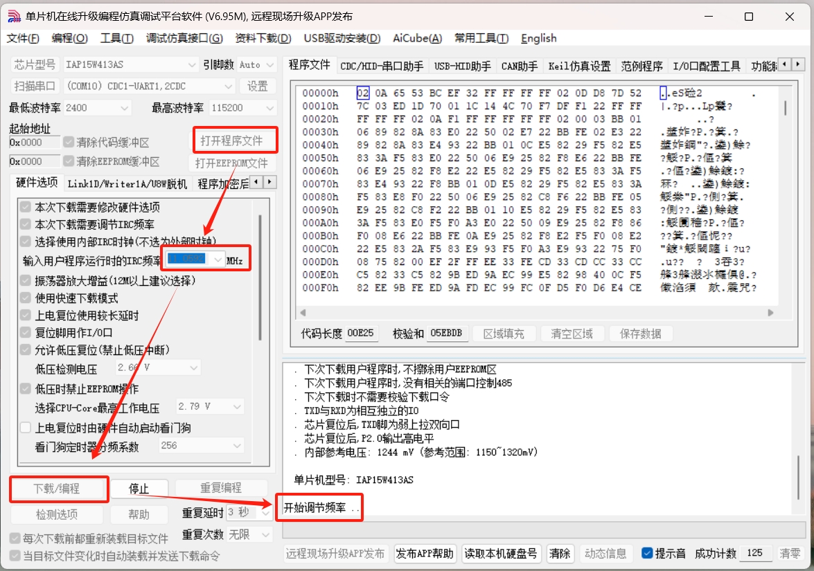The image size is (814, 571).
Task: Expand chip model IAP15W413AS dropdown
Action: [192, 65]
